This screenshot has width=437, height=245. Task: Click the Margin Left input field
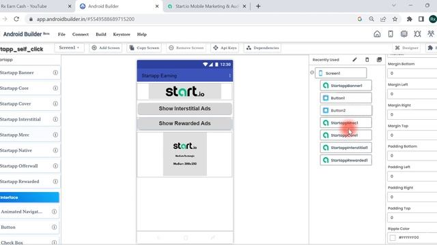coord(412,94)
